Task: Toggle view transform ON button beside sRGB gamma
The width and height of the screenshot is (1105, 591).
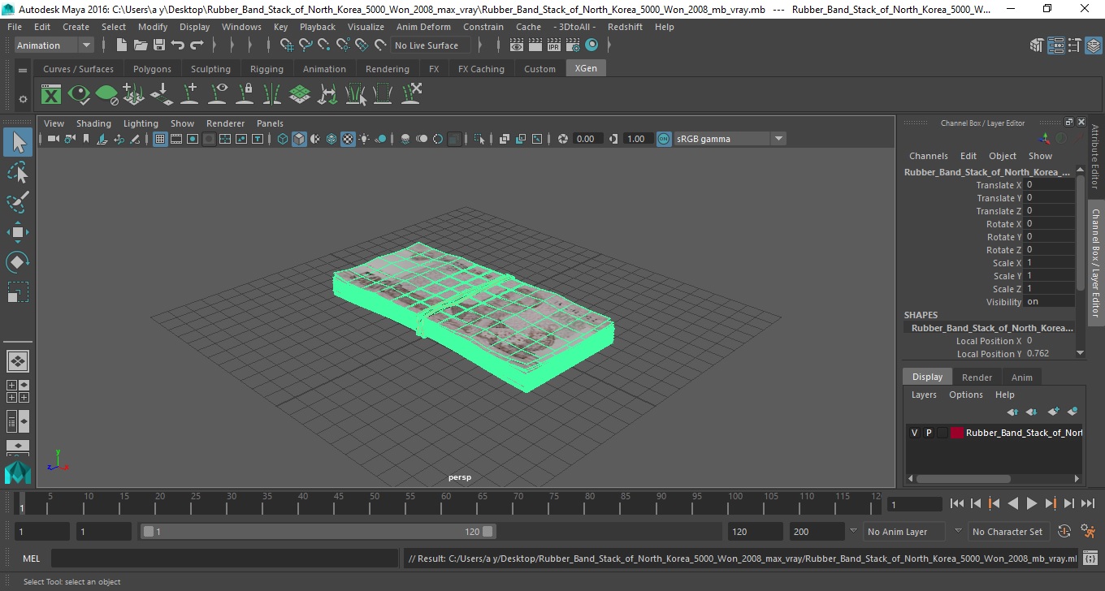Action: (x=664, y=139)
